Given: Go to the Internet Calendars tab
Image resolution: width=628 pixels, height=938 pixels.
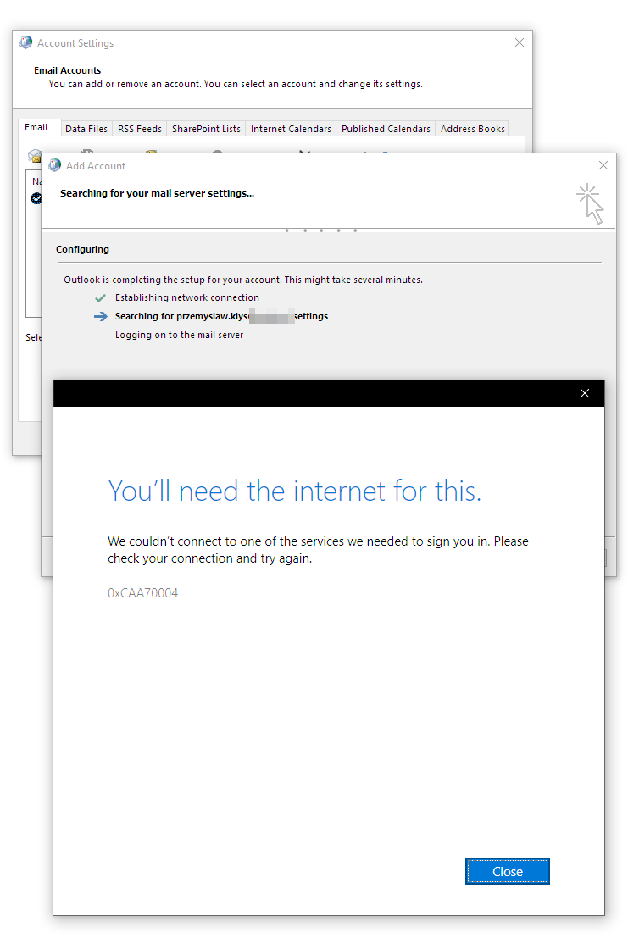Looking at the screenshot, I should tap(291, 129).
